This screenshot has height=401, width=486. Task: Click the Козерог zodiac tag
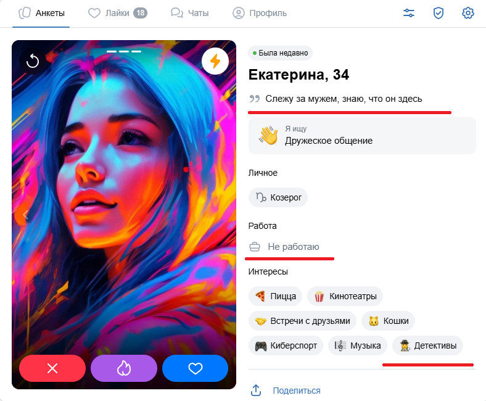pos(278,197)
